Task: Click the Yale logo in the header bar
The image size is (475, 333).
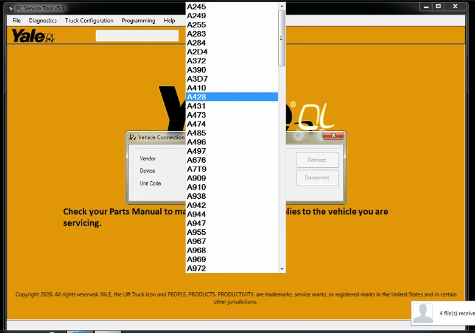Action: click(x=33, y=36)
